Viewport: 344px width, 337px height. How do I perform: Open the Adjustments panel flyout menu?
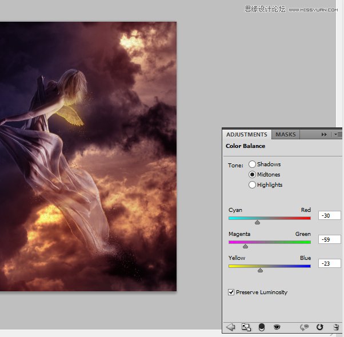click(338, 135)
